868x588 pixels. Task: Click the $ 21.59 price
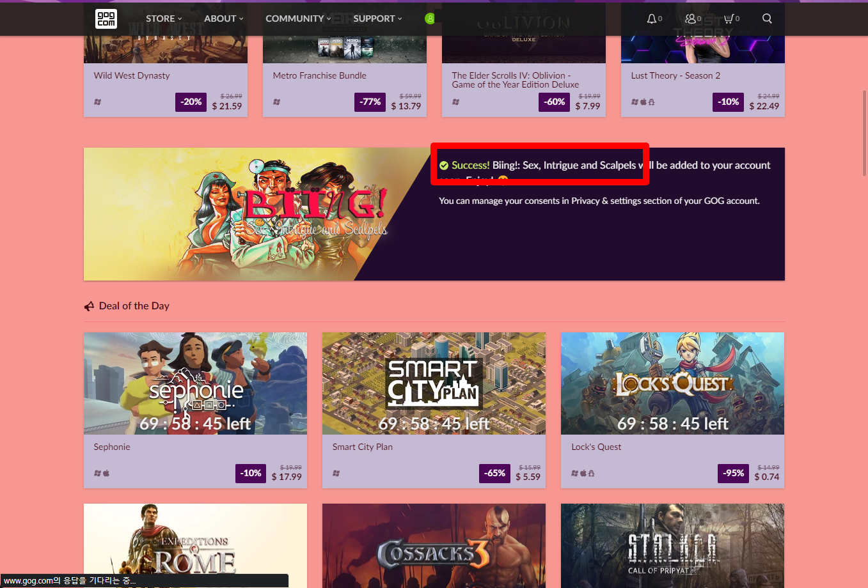click(x=227, y=106)
